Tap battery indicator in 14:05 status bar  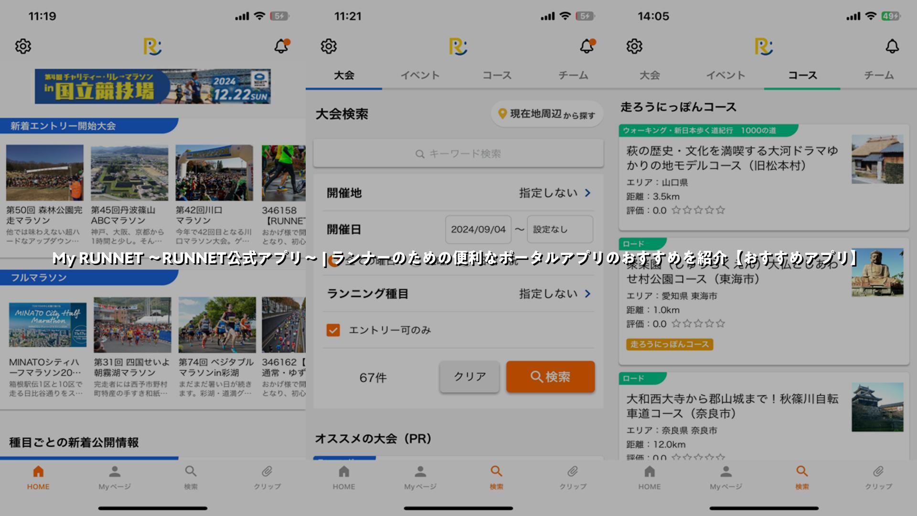(891, 16)
